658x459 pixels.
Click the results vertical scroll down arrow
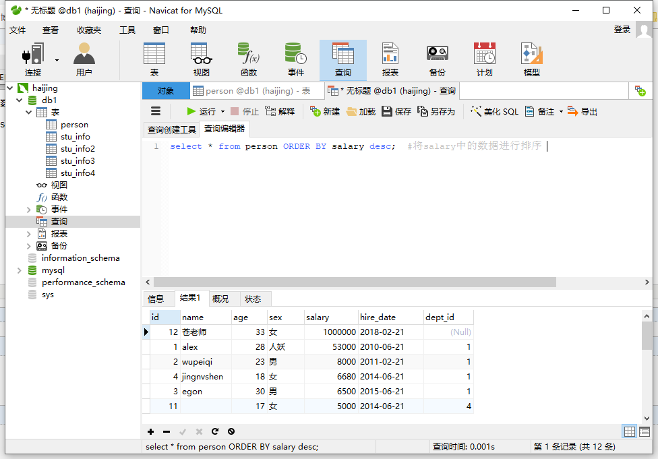[x=647, y=419]
